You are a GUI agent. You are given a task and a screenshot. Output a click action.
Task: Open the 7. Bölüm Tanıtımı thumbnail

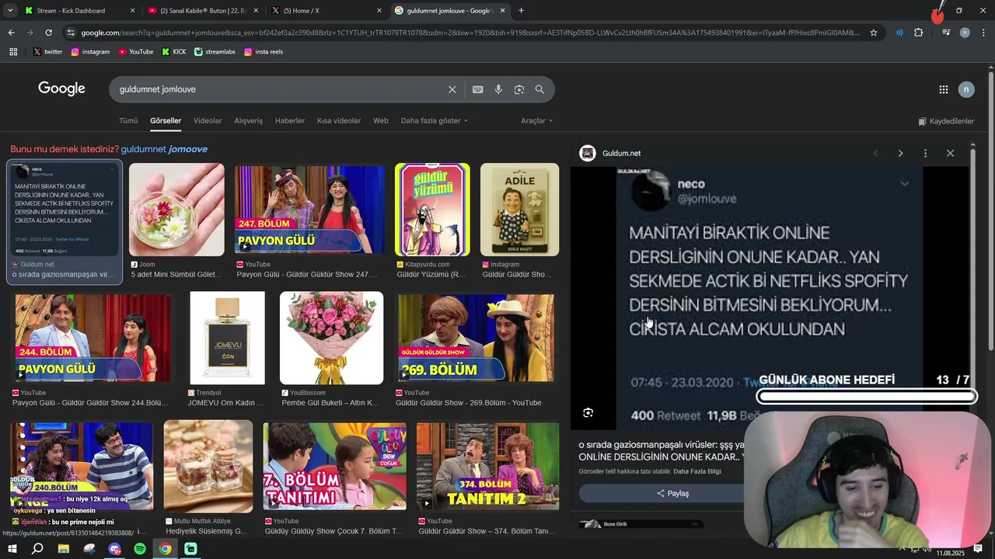(334, 466)
